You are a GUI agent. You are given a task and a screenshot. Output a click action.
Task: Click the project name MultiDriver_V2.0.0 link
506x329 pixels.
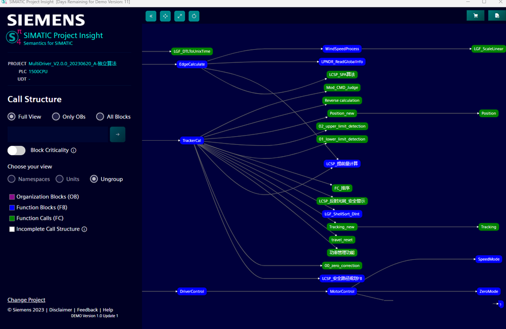(73, 64)
